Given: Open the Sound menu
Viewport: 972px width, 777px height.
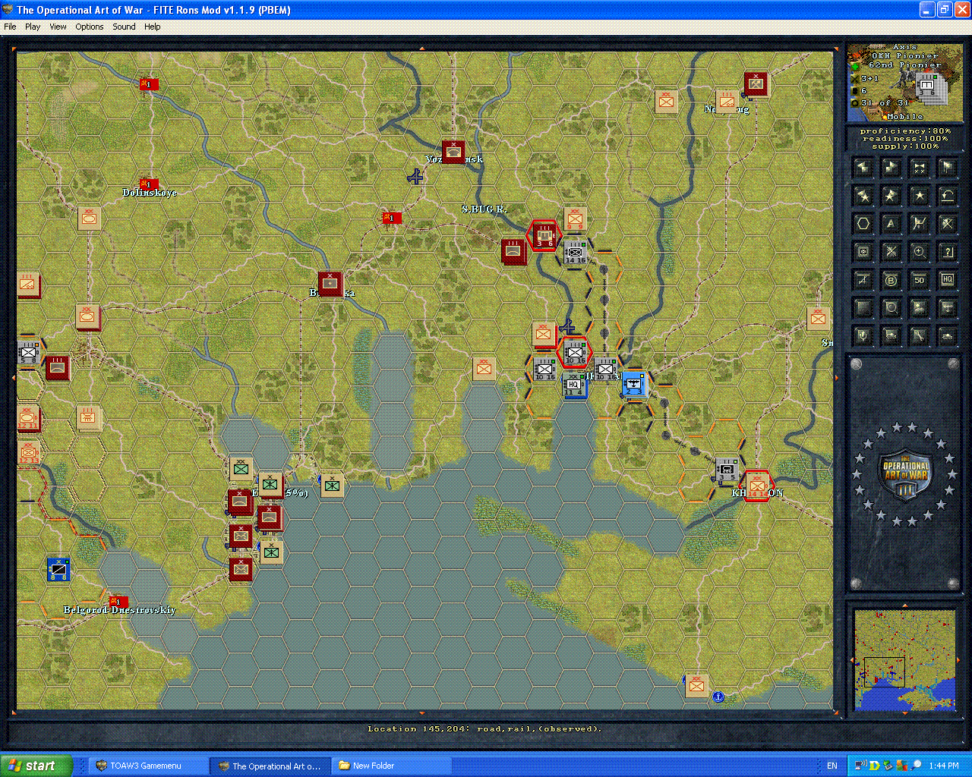Looking at the screenshot, I should pyautogui.click(x=124, y=27).
